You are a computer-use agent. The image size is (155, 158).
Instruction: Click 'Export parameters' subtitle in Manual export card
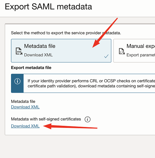141,55
